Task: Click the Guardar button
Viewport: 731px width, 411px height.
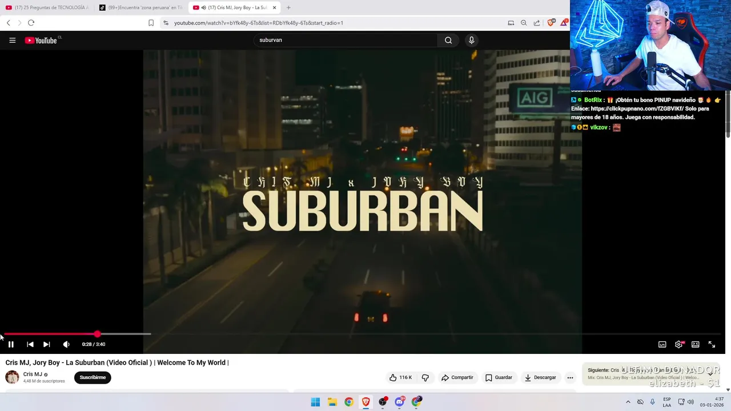Action: pyautogui.click(x=499, y=377)
